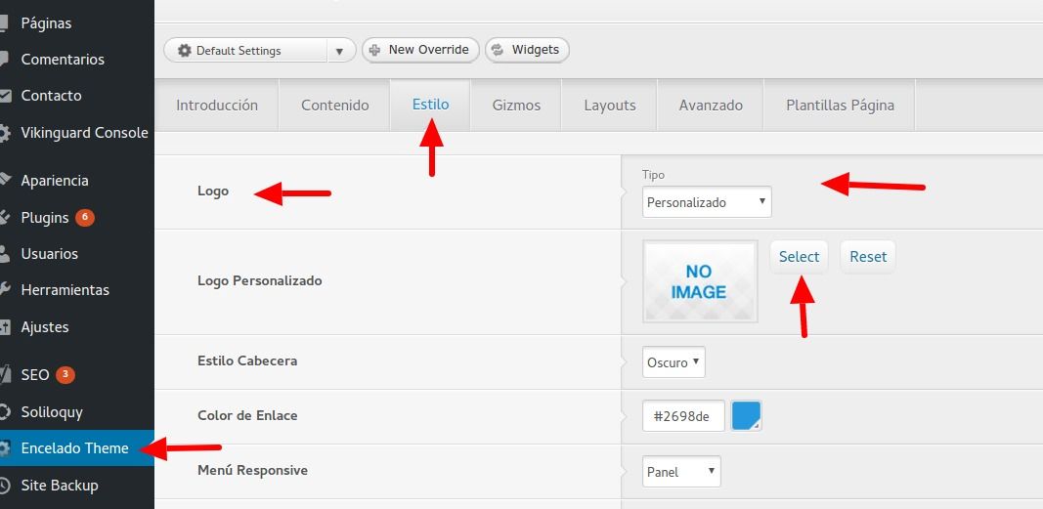
Task: Switch to the Contenido tab
Action: click(334, 105)
